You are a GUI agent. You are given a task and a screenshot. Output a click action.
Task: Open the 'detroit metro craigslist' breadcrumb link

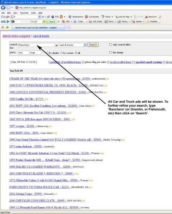point(16,36)
